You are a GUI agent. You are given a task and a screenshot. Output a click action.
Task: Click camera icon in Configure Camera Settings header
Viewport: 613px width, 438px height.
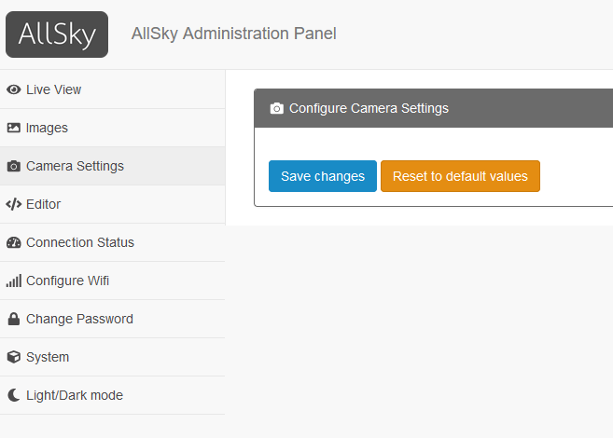tap(277, 108)
